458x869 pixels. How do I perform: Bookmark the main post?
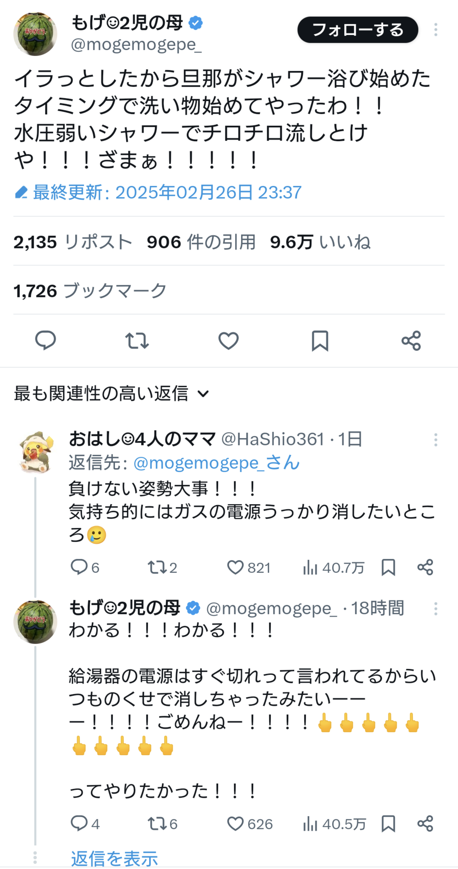point(320,340)
